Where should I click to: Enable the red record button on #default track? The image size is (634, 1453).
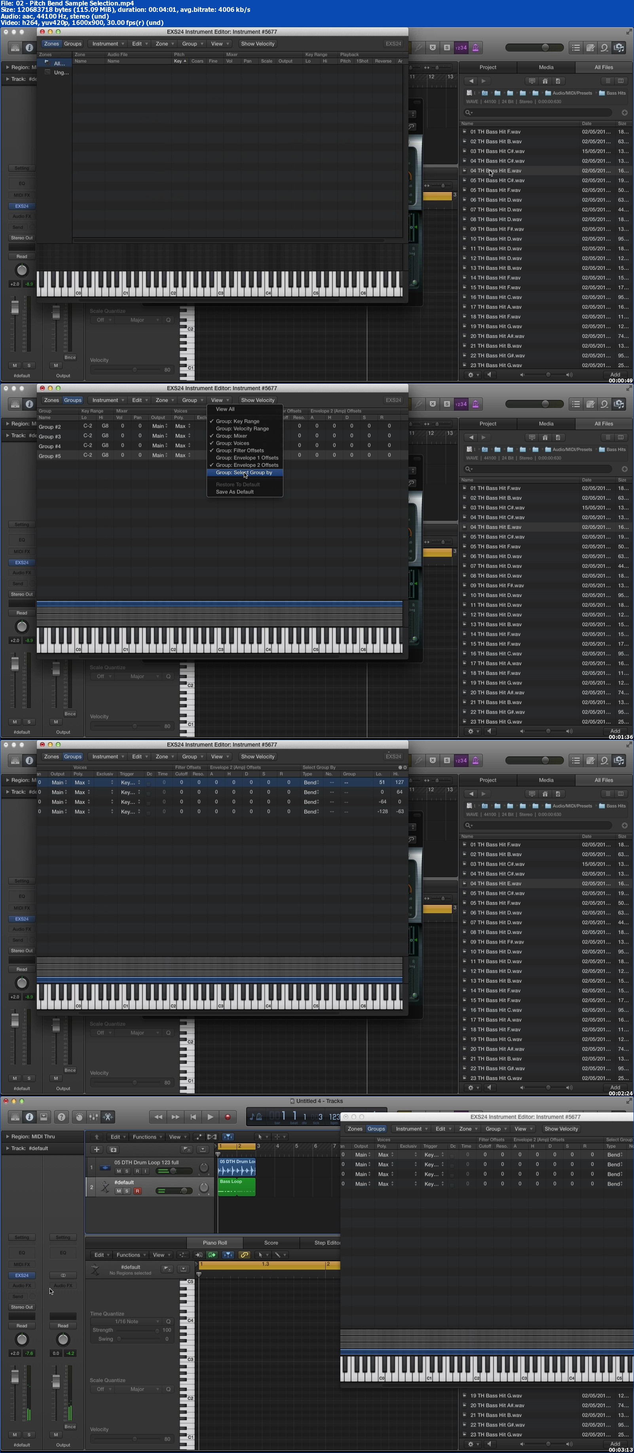[137, 1191]
